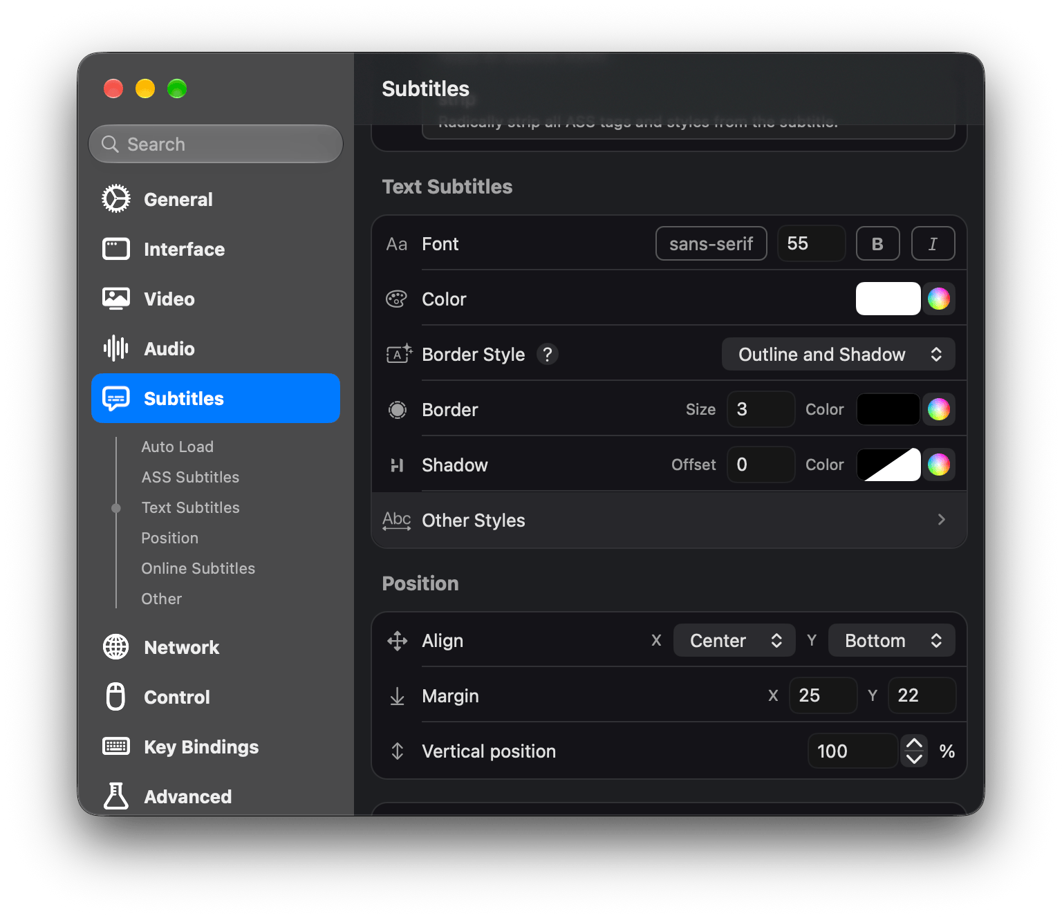The height and width of the screenshot is (918, 1062).
Task: Expand the Other Styles row chevron
Action: [x=942, y=520]
